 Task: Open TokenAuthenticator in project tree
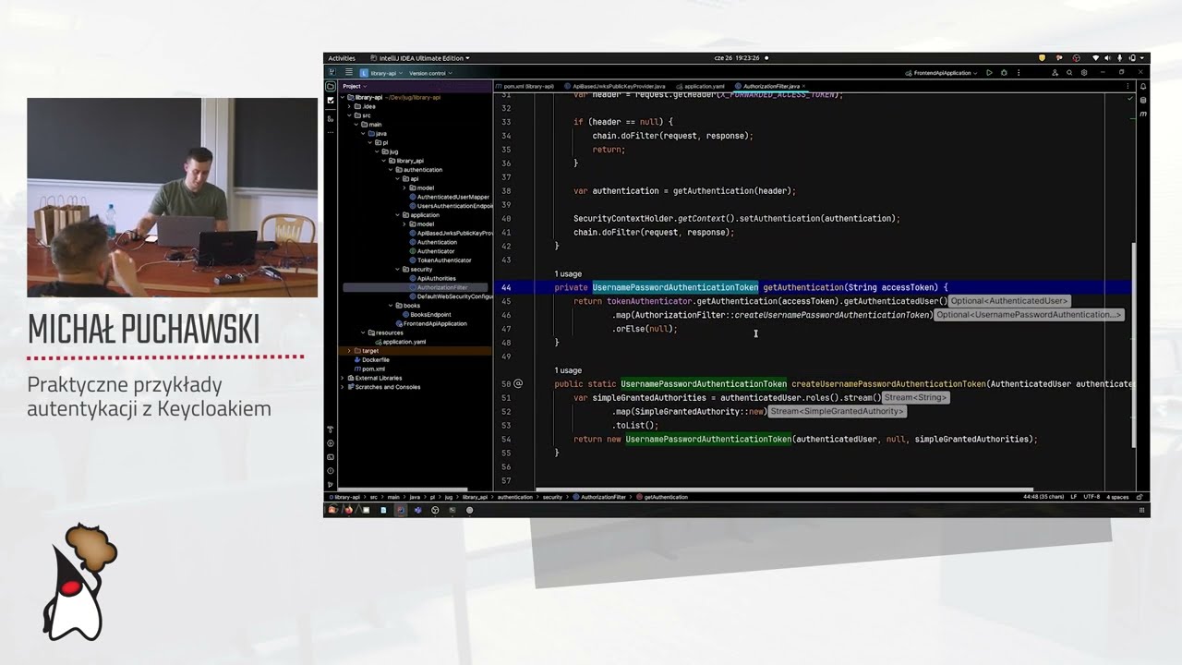[440, 260]
